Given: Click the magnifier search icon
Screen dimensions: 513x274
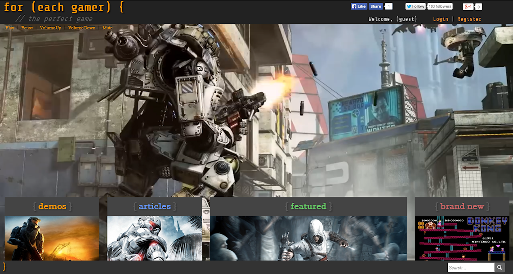Looking at the screenshot, I should 500,267.
